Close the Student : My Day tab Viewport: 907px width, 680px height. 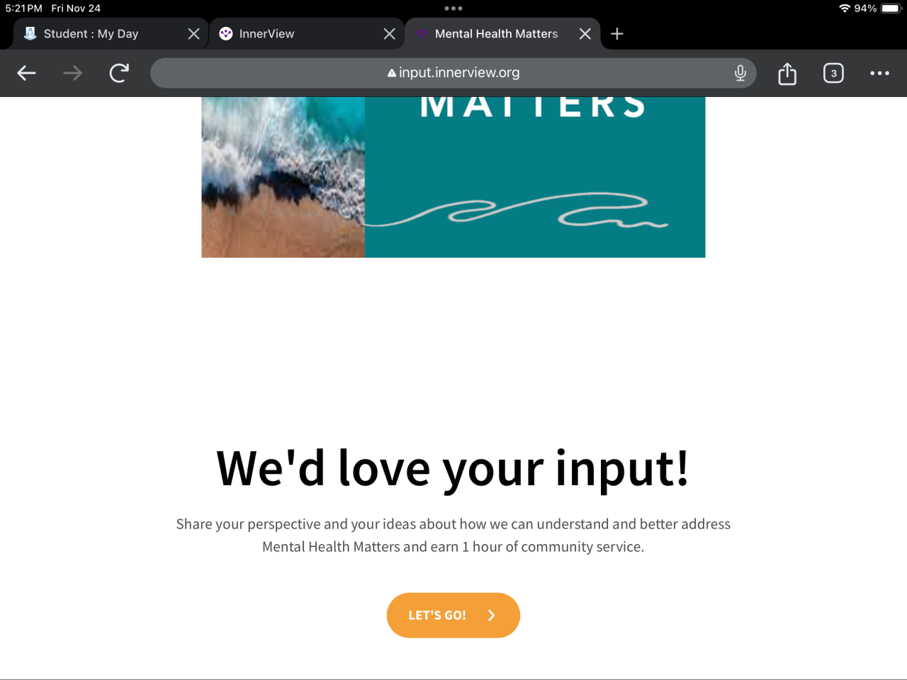pos(193,34)
